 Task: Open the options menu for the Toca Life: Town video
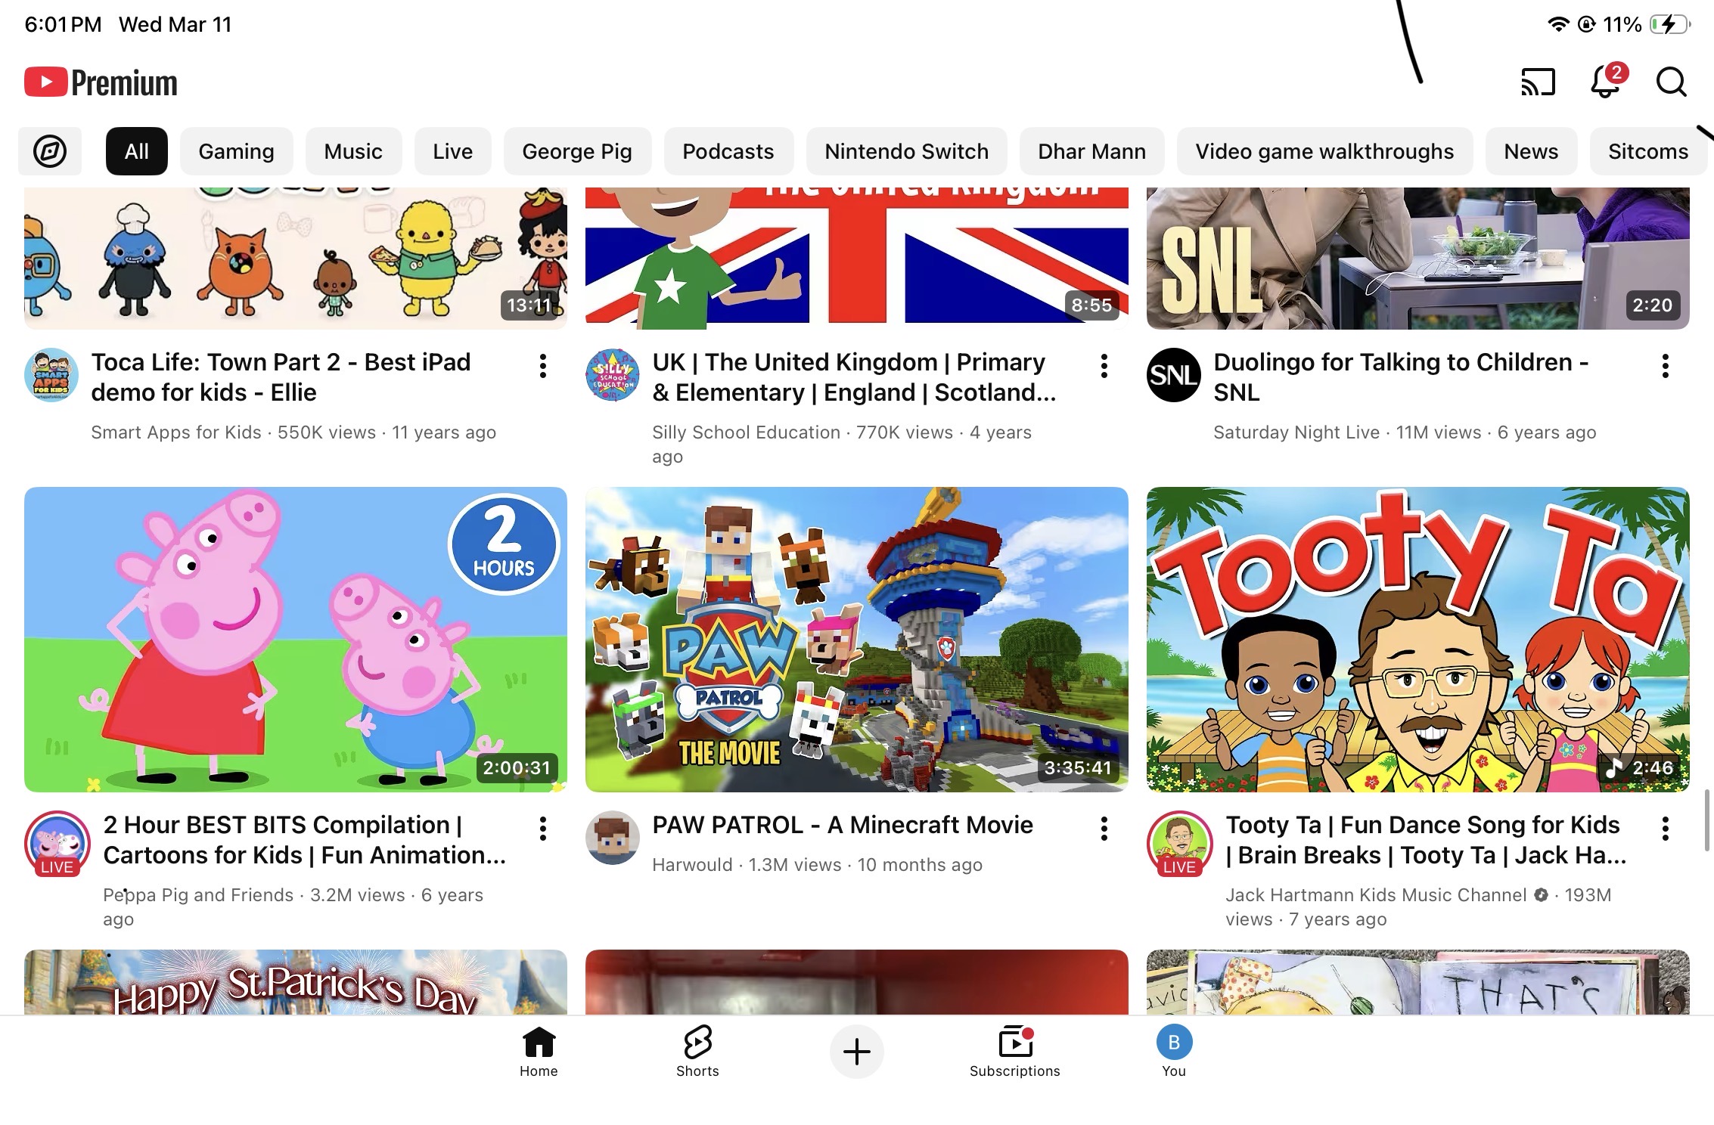click(x=543, y=366)
